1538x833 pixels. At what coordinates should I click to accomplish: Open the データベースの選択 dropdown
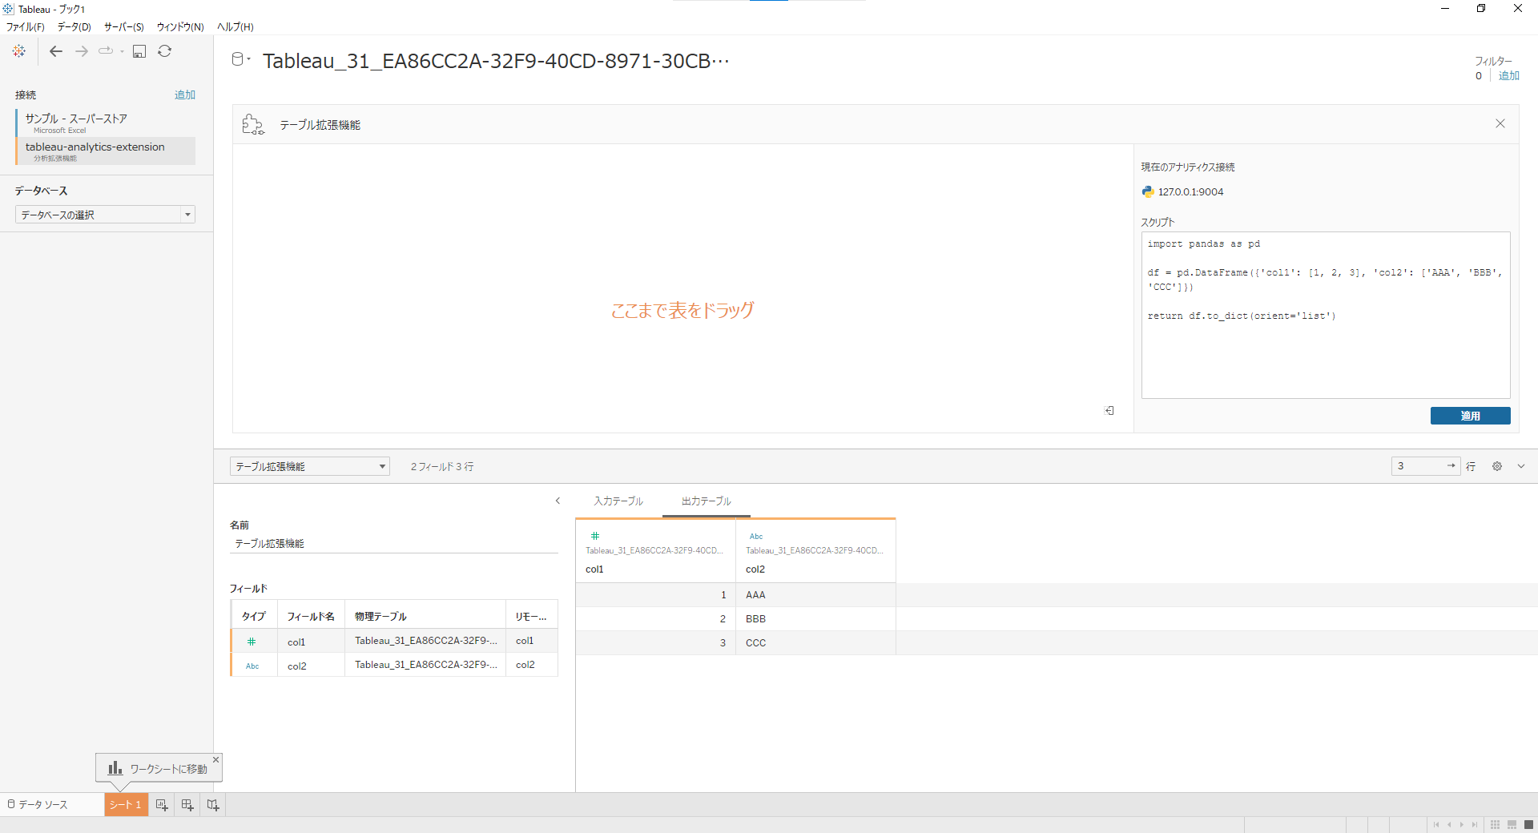pos(105,215)
